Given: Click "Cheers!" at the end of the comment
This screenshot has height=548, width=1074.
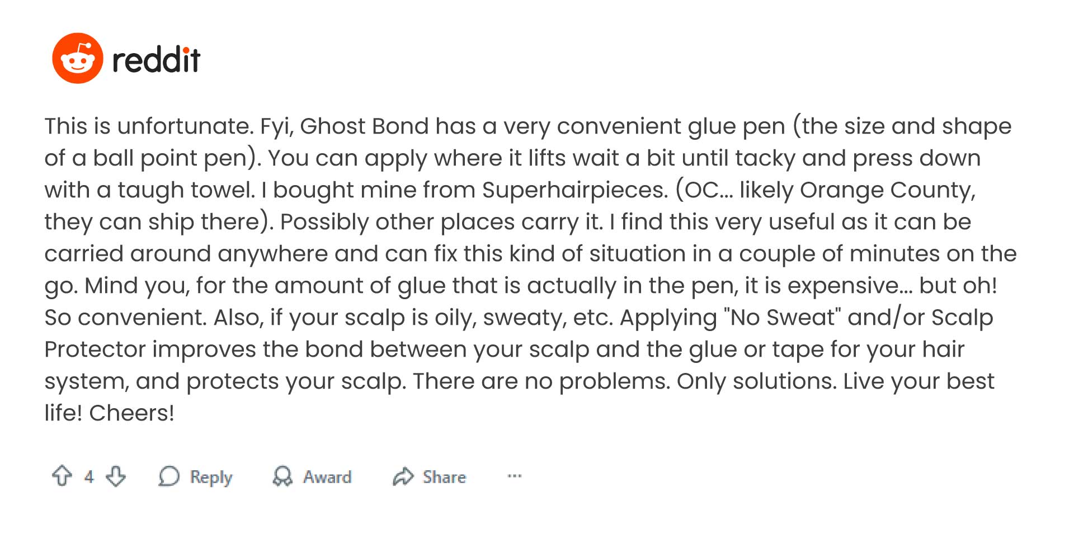Looking at the screenshot, I should [x=132, y=413].
